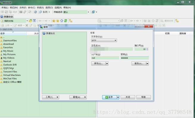Open the preferences gear icon in the toolbar
The image size is (195, 118).
coord(35,12)
